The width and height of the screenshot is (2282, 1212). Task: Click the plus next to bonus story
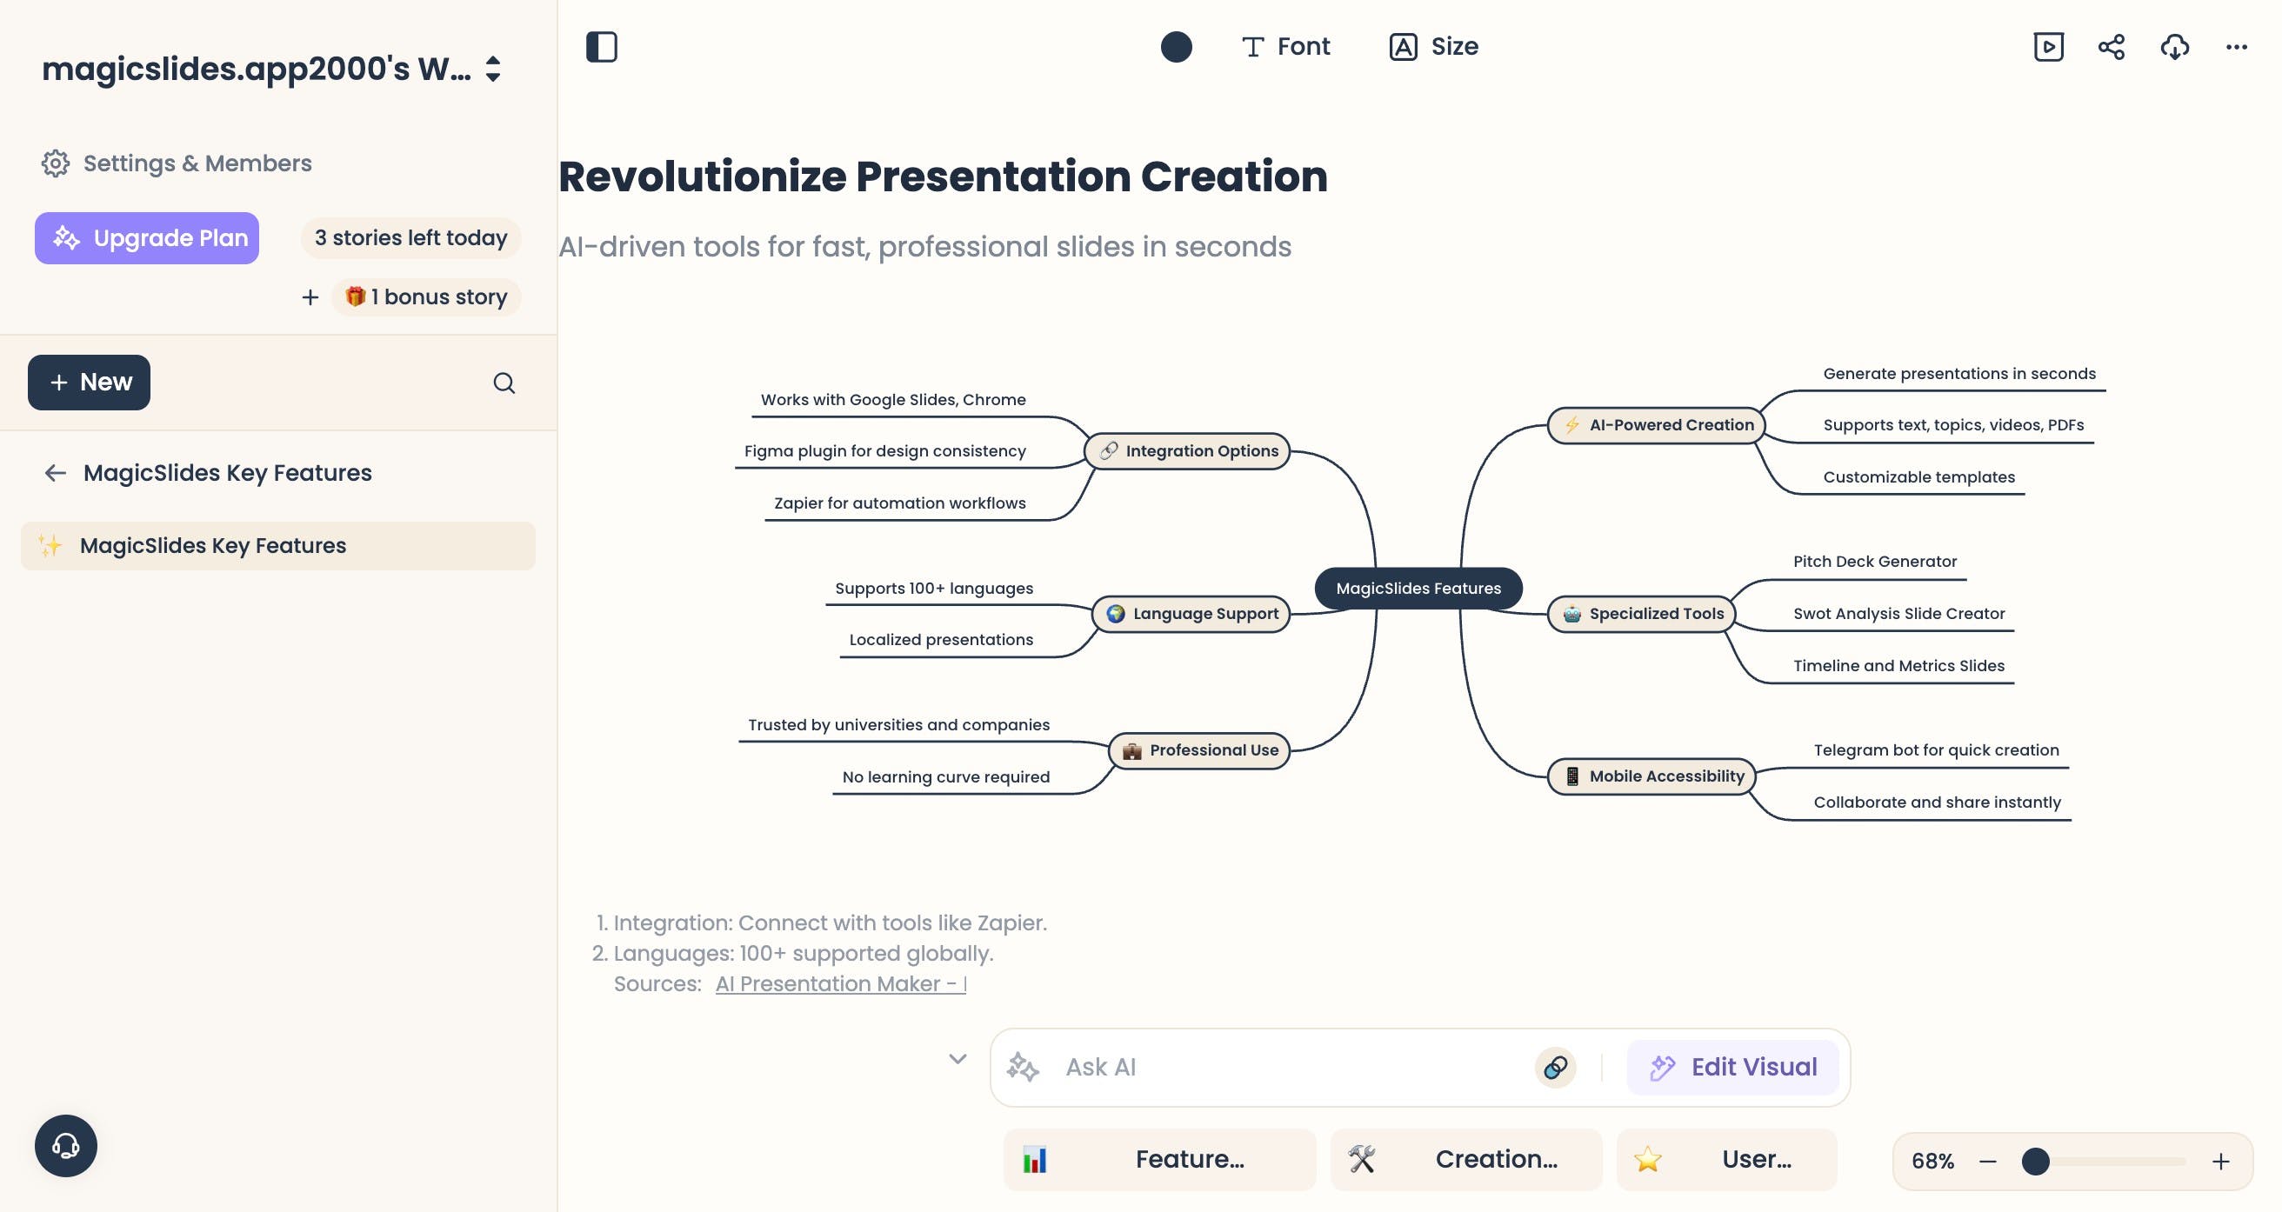click(310, 296)
